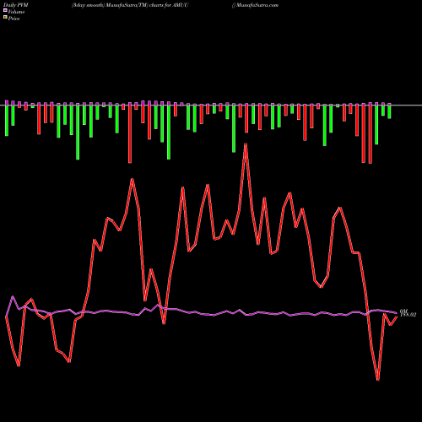The height and width of the screenshot is (422, 422).
Task: Click the MunafaSutra.com watermark text
Action: pos(255,5)
